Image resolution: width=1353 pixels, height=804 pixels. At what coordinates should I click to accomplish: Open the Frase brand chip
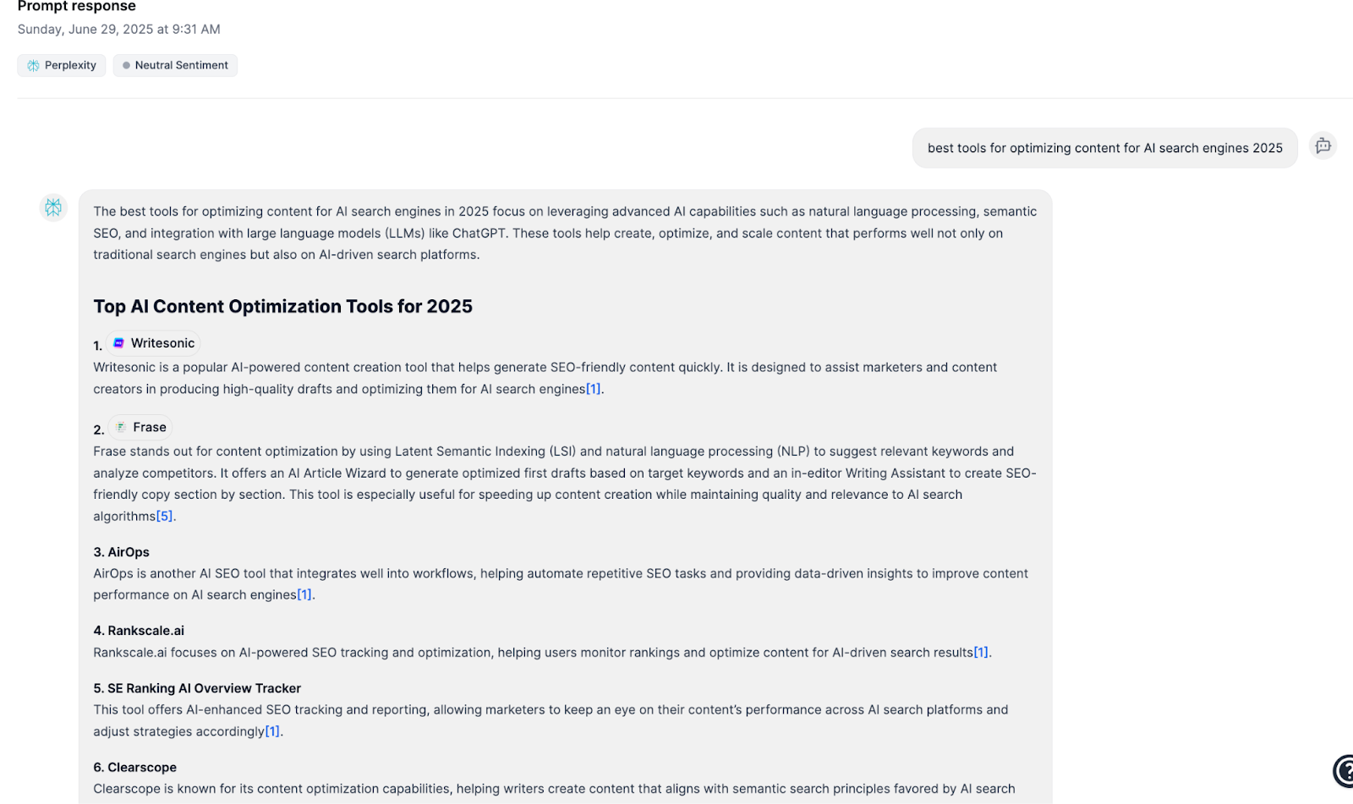(x=140, y=427)
